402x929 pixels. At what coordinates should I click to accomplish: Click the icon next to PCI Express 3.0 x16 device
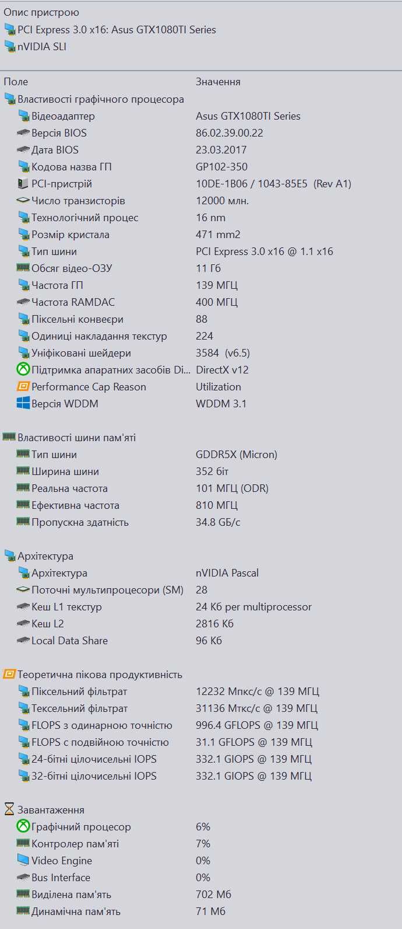[x=10, y=29]
